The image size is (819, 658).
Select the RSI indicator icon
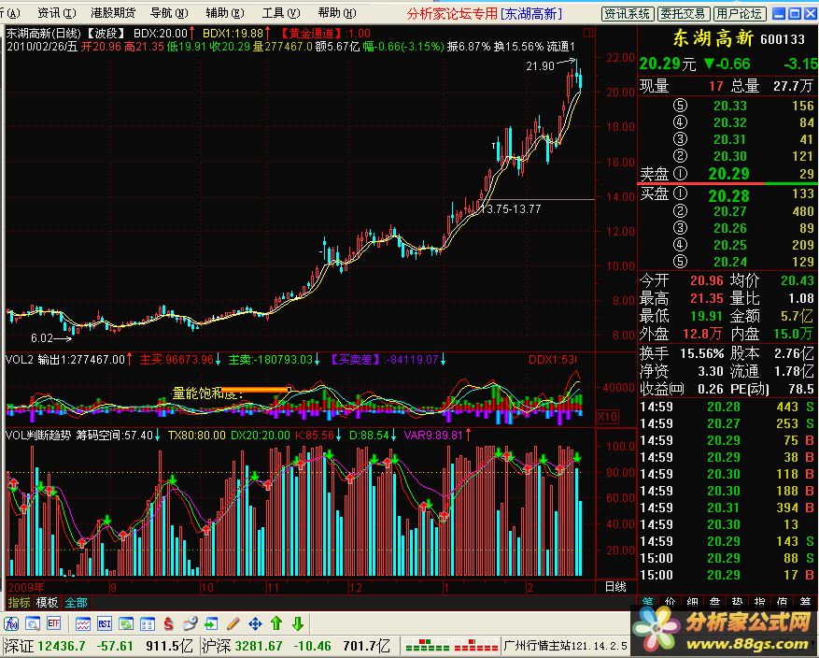(105, 623)
